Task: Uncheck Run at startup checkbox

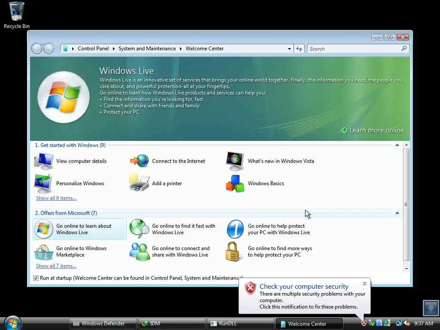Action: [x=36, y=278]
